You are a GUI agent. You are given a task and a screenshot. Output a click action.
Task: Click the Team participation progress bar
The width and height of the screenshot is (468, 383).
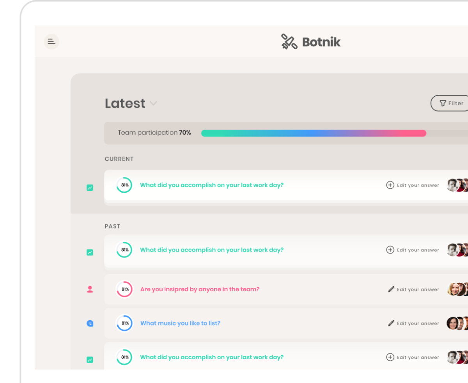pyautogui.click(x=314, y=133)
